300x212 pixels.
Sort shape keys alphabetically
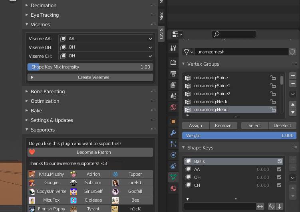(x=272, y=206)
